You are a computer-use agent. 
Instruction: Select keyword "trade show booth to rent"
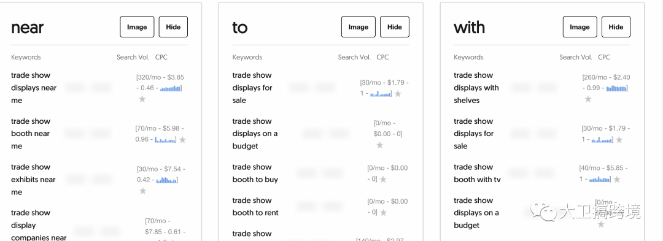point(255,207)
